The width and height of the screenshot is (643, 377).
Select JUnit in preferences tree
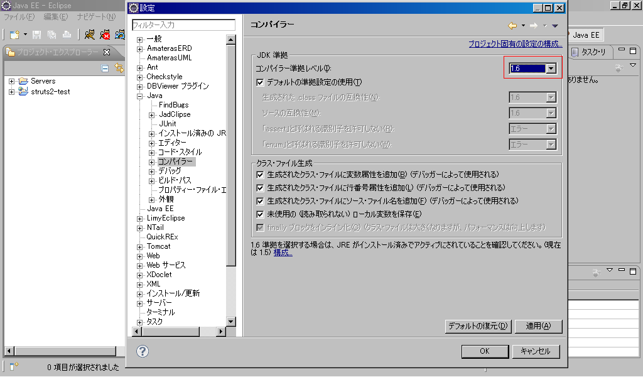(168, 124)
